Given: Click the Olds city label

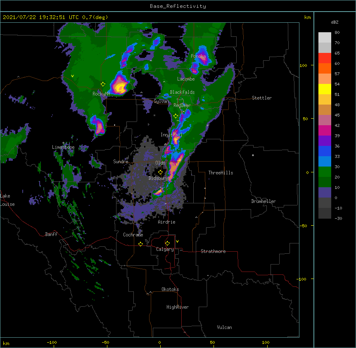Looking at the screenshot, I should (x=160, y=163).
